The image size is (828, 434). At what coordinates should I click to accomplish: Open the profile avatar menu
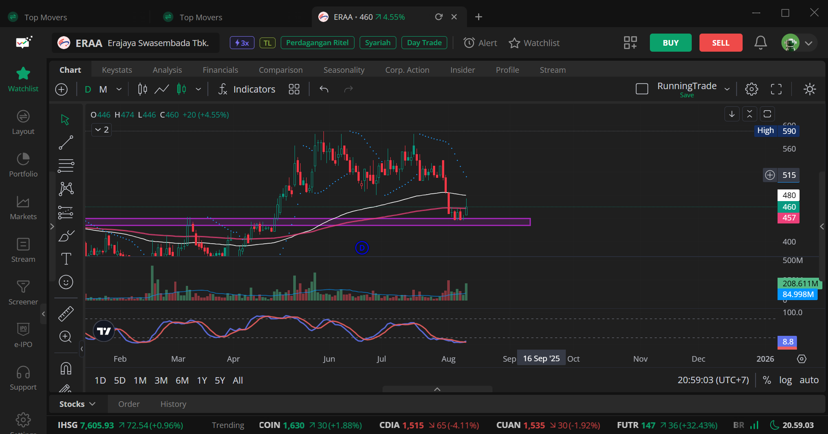click(x=798, y=43)
